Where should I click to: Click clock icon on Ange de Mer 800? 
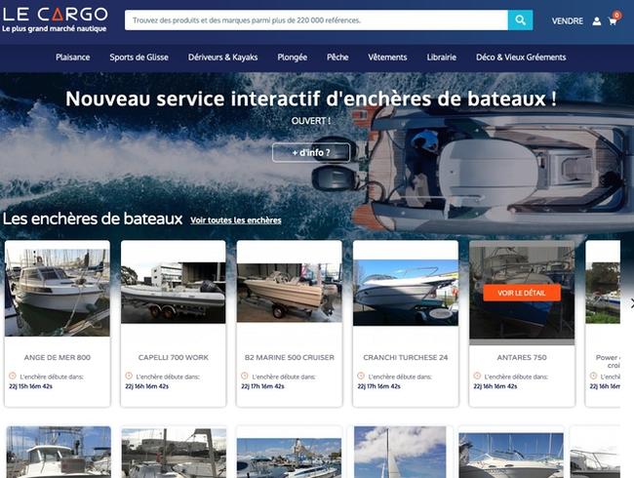[12, 376]
